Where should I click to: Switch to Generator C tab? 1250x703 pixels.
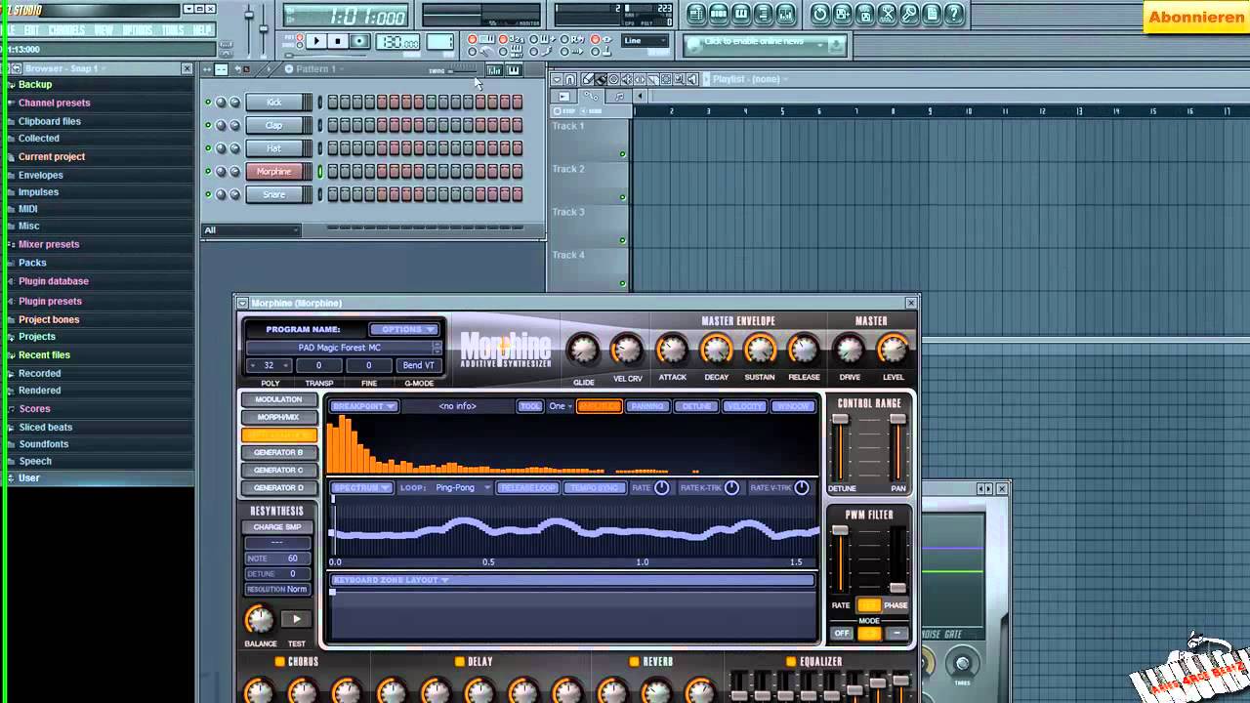[279, 470]
